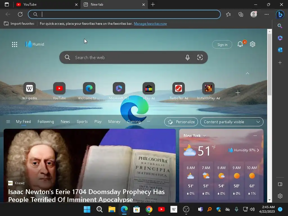Open Humidity 97% details
Image resolution: width=288 pixels, height=216 pixels.
[x=244, y=150]
